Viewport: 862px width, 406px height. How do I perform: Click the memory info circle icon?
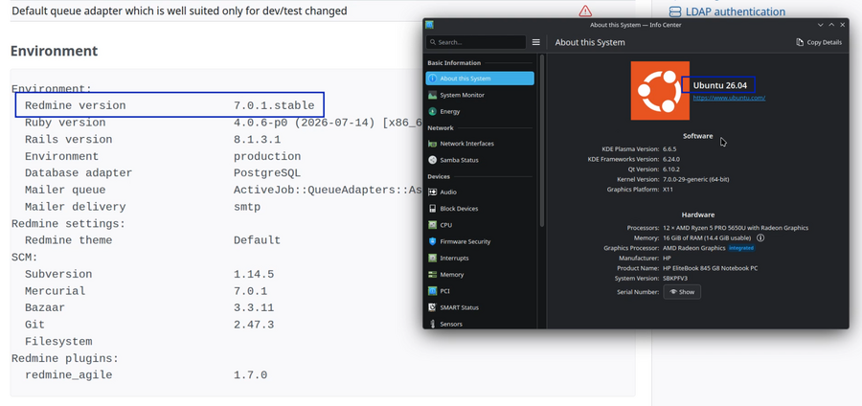760,237
